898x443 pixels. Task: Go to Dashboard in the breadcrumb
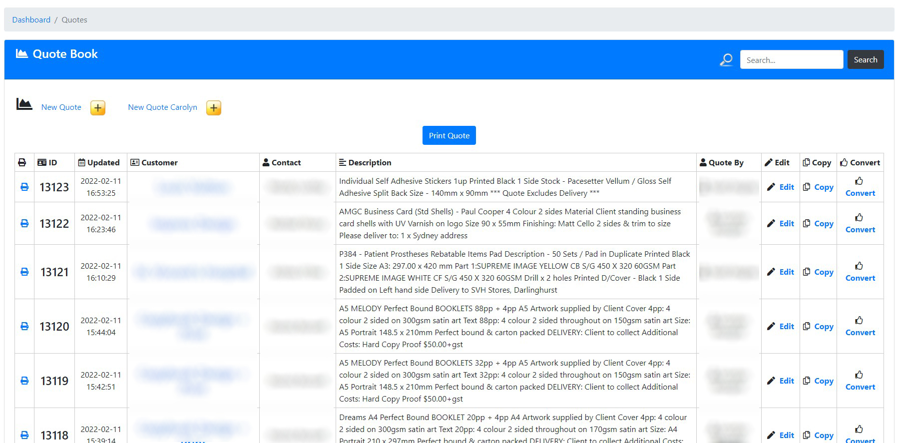tap(31, 20)
